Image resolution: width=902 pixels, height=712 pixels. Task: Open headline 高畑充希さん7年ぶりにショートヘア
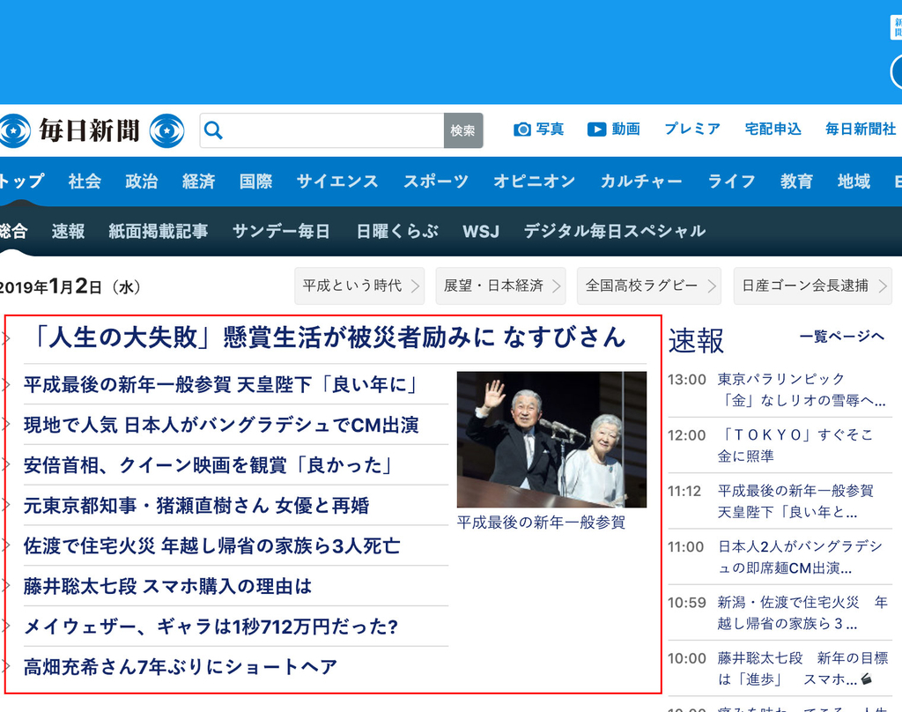point(180,666)
